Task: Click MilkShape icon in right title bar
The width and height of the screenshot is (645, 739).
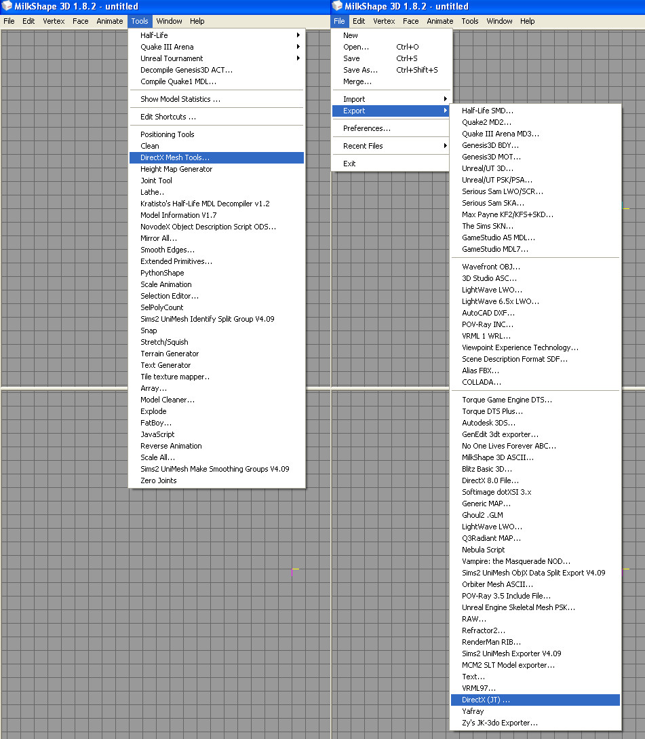Action: (x=337, y=6)
